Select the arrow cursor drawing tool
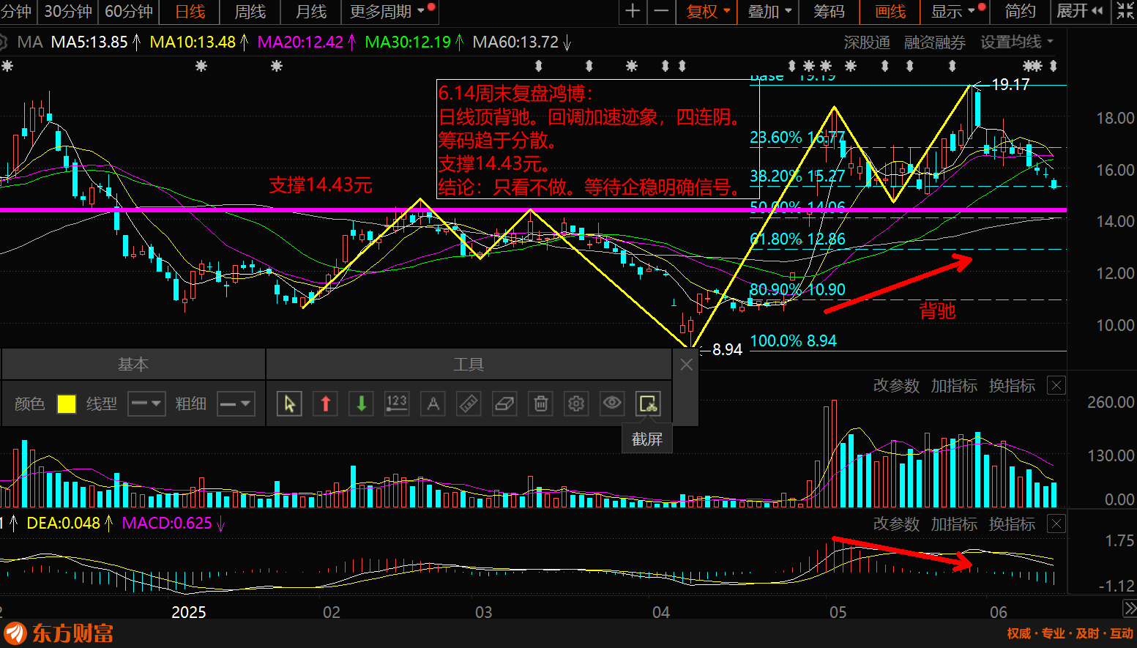This screenshot has width=1137, height=648. coord(289,403)
